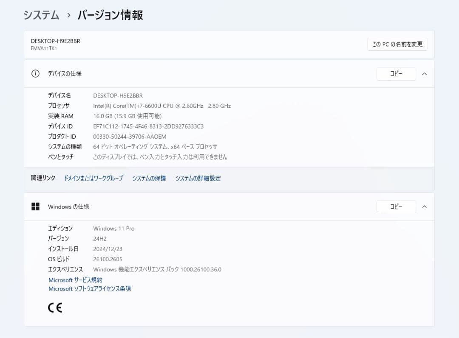Screen dimensions: 459x338
Task: Copy the Windows specifications with コピー
Action: (x=396, y=207)
